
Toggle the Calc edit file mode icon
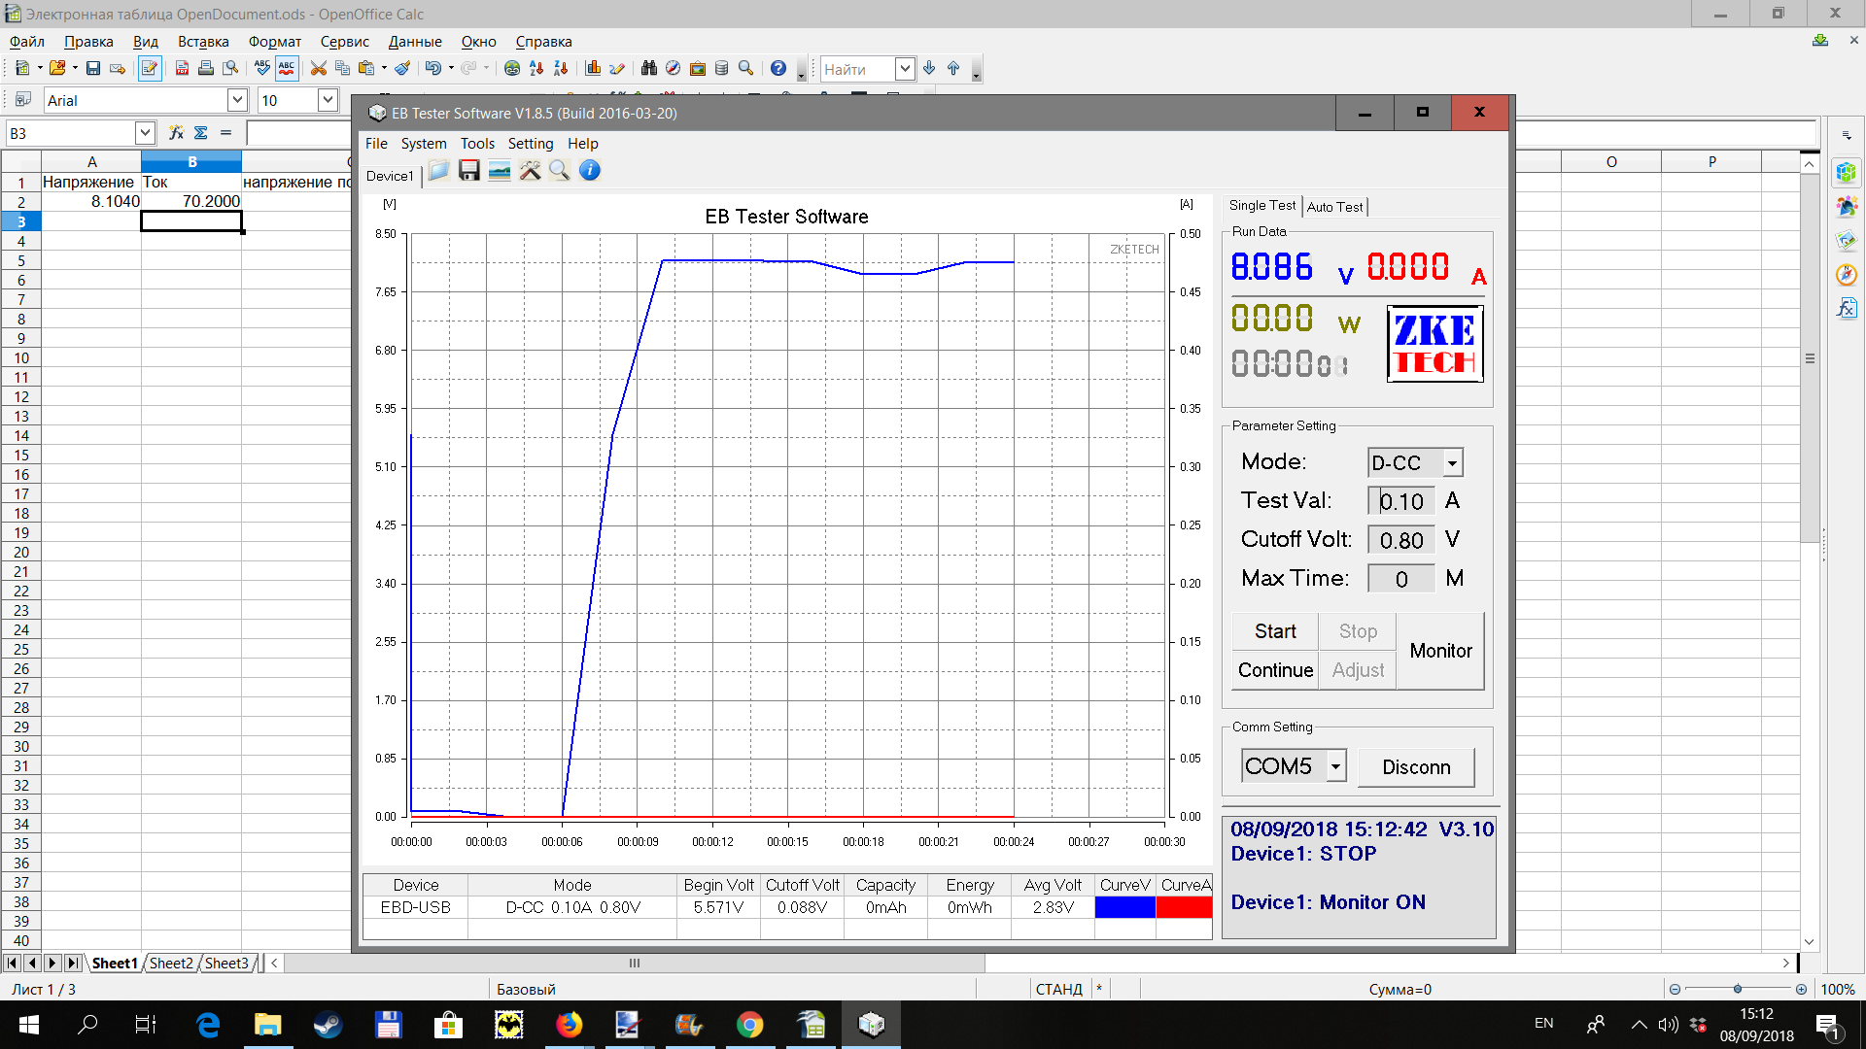click(x=149, y=69)
